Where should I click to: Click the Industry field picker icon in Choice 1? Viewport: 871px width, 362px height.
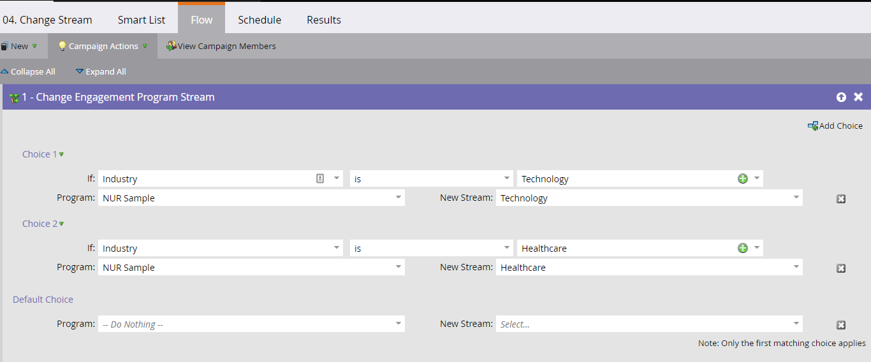[321, 178]
